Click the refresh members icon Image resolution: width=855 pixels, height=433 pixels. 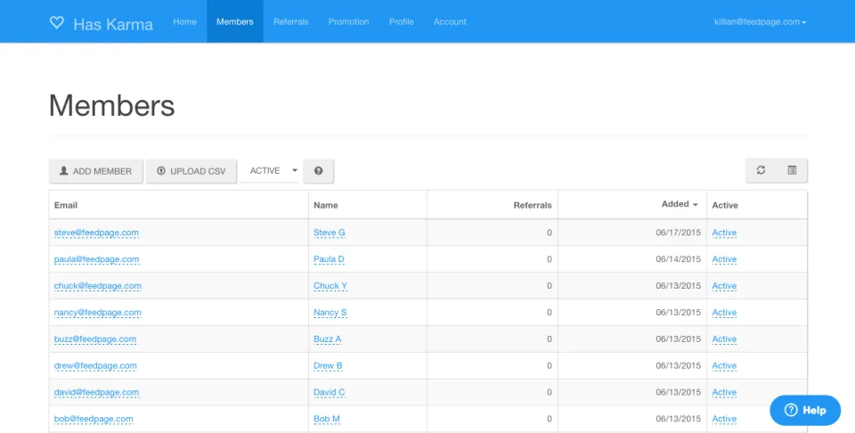(761, 170)
